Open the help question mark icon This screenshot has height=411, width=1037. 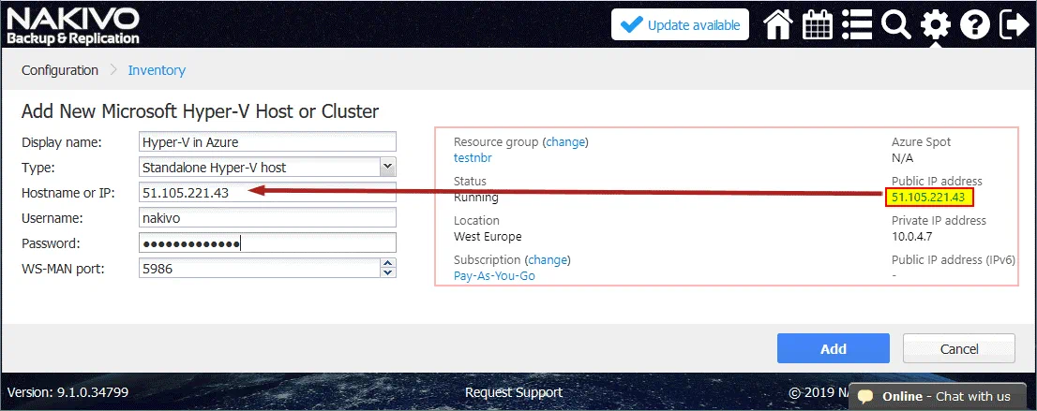click(974, 25)
